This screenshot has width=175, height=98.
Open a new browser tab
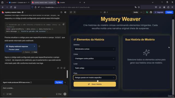(x=84, y=2)
